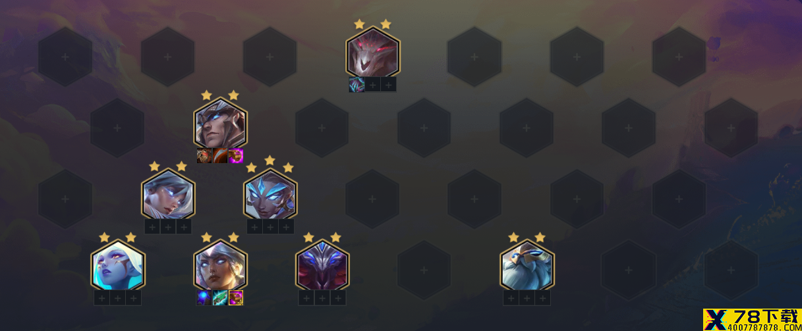This screenshot has height=331, width=802.
Task: Add champion to empty top-left hex
Action: (65, 57)
